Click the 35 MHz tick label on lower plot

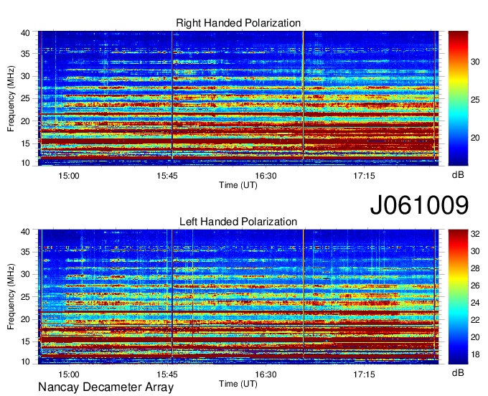pos(25,252)
